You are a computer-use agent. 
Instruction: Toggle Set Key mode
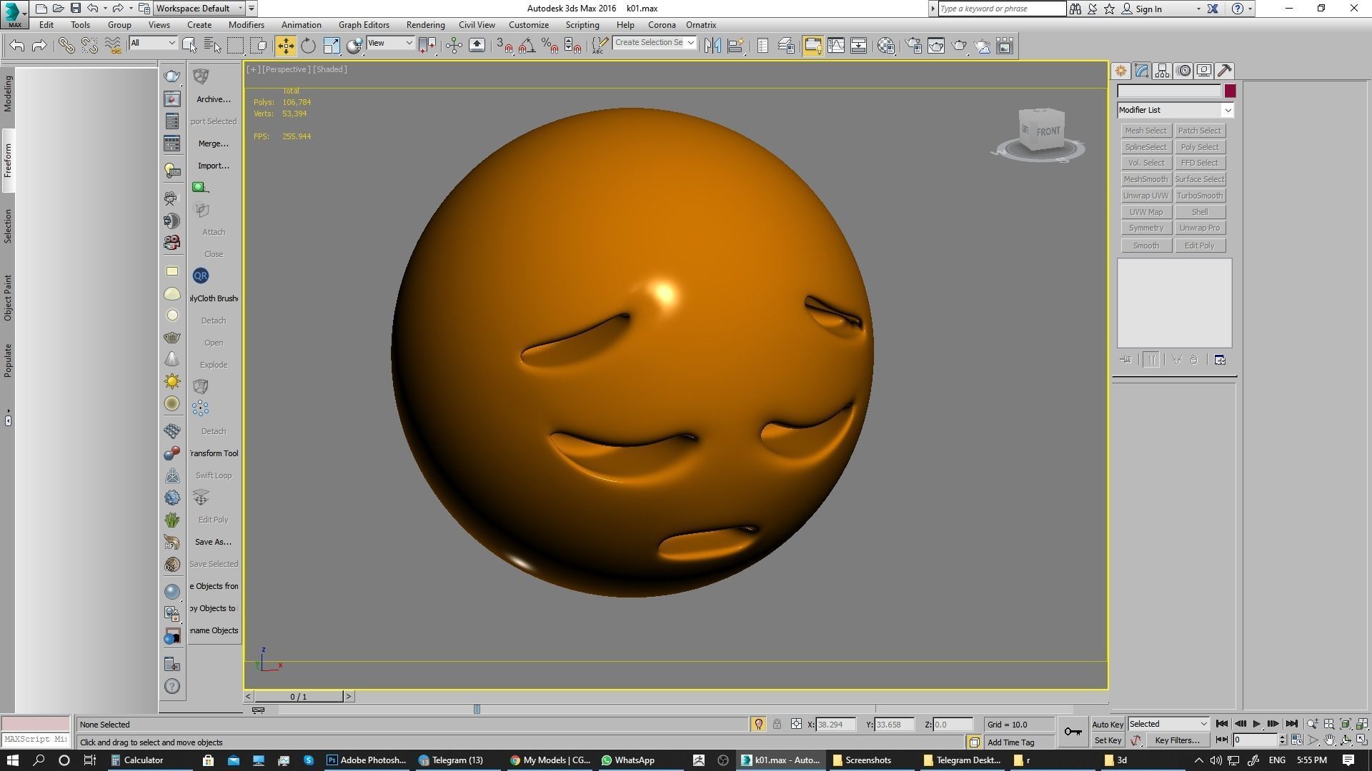1108,740
